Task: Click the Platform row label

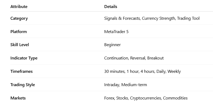Action: (x=18, y=32)
